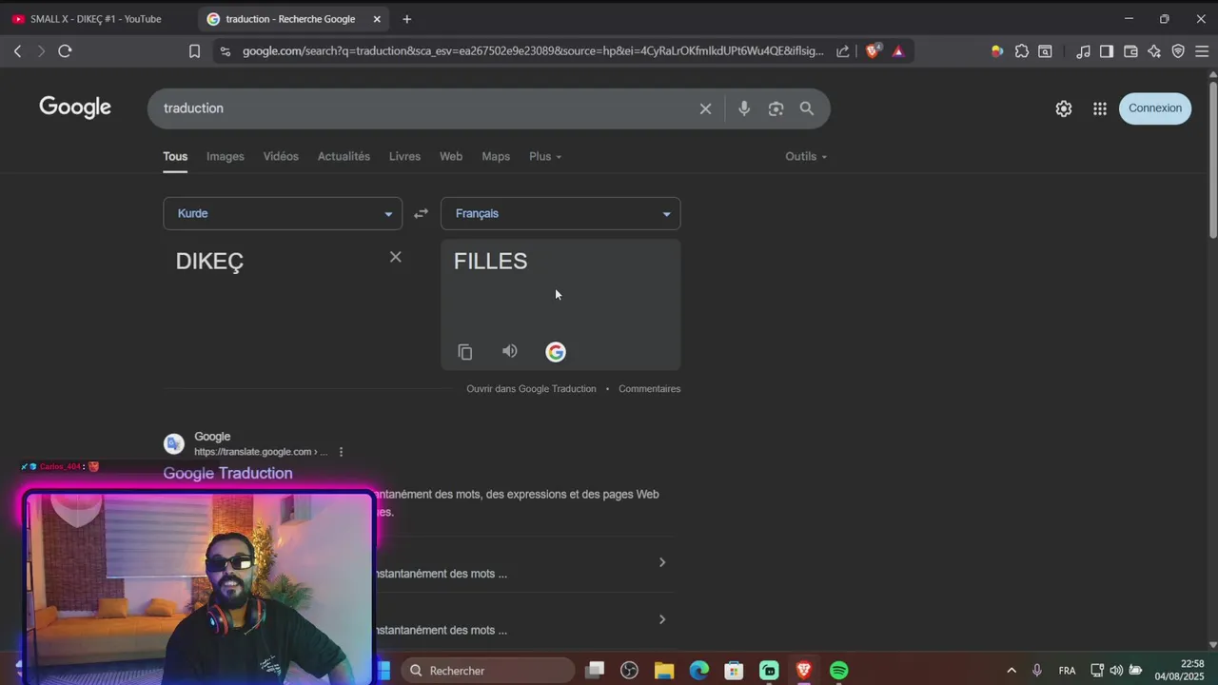Open the Kurde source language dropdown
1218x685 pixels.
point(283,213)
